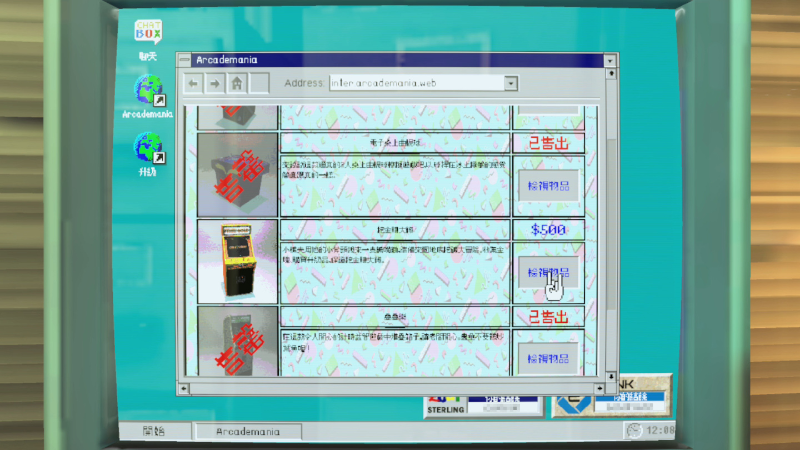Open the 升級 desktop shortcut
The height and width of the screenshot is (450, 800).
pos(148,149)
